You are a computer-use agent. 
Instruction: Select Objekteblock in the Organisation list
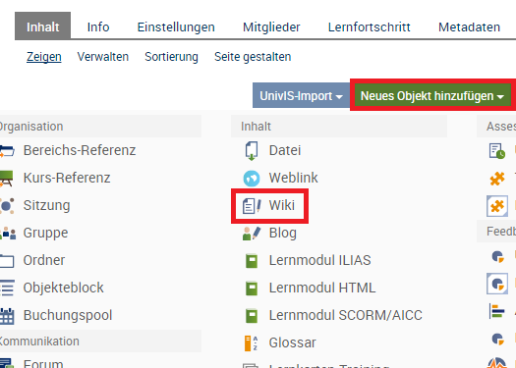point(64,289)
